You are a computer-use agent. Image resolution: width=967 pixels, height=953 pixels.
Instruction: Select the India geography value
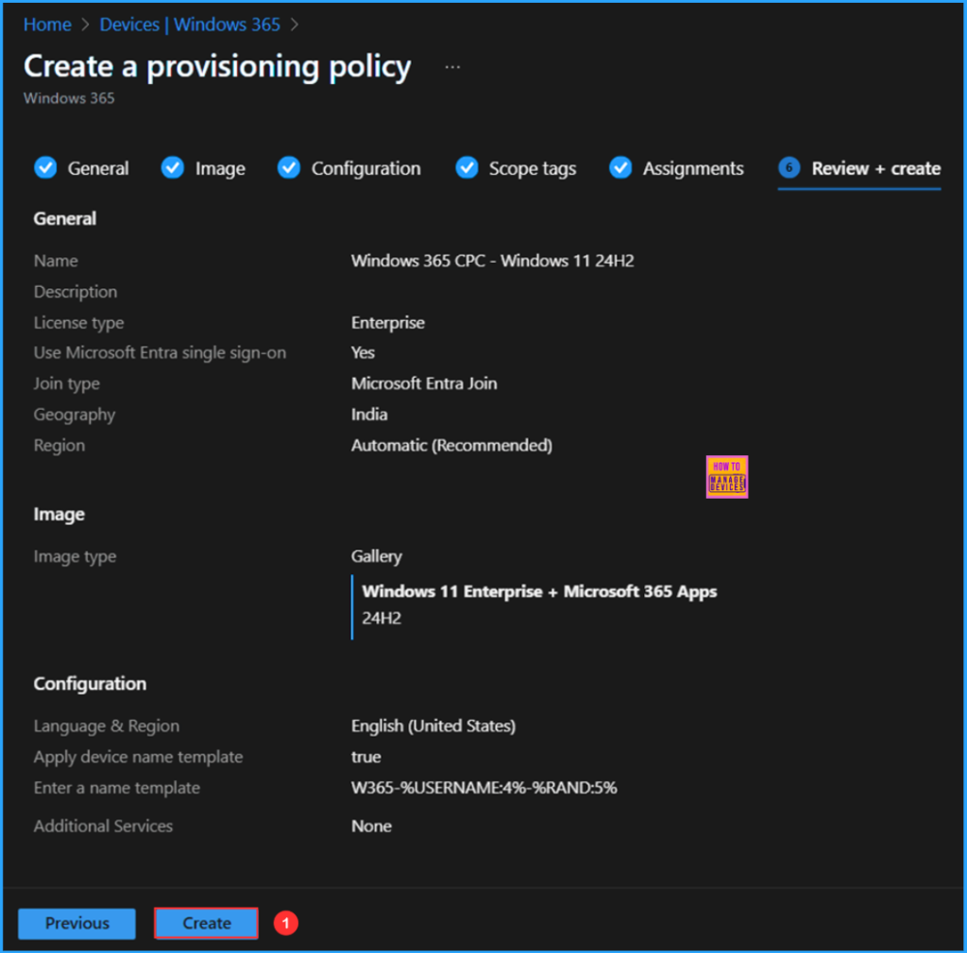(x=369, y=415)
